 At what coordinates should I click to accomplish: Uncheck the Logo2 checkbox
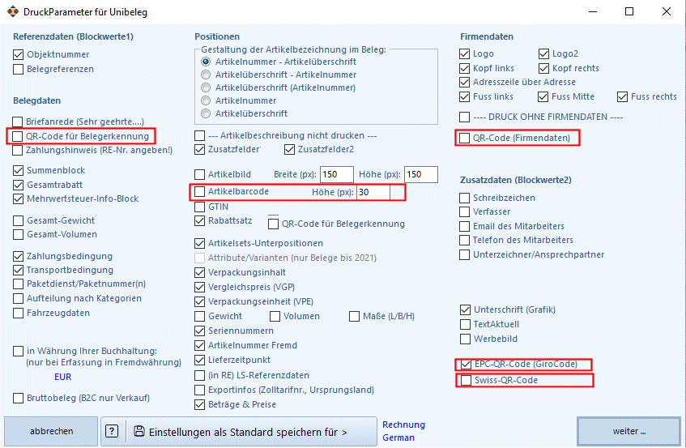(x=543, y=53)
